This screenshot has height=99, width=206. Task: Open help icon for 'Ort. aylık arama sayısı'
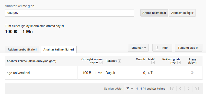[x=101, y=63]
